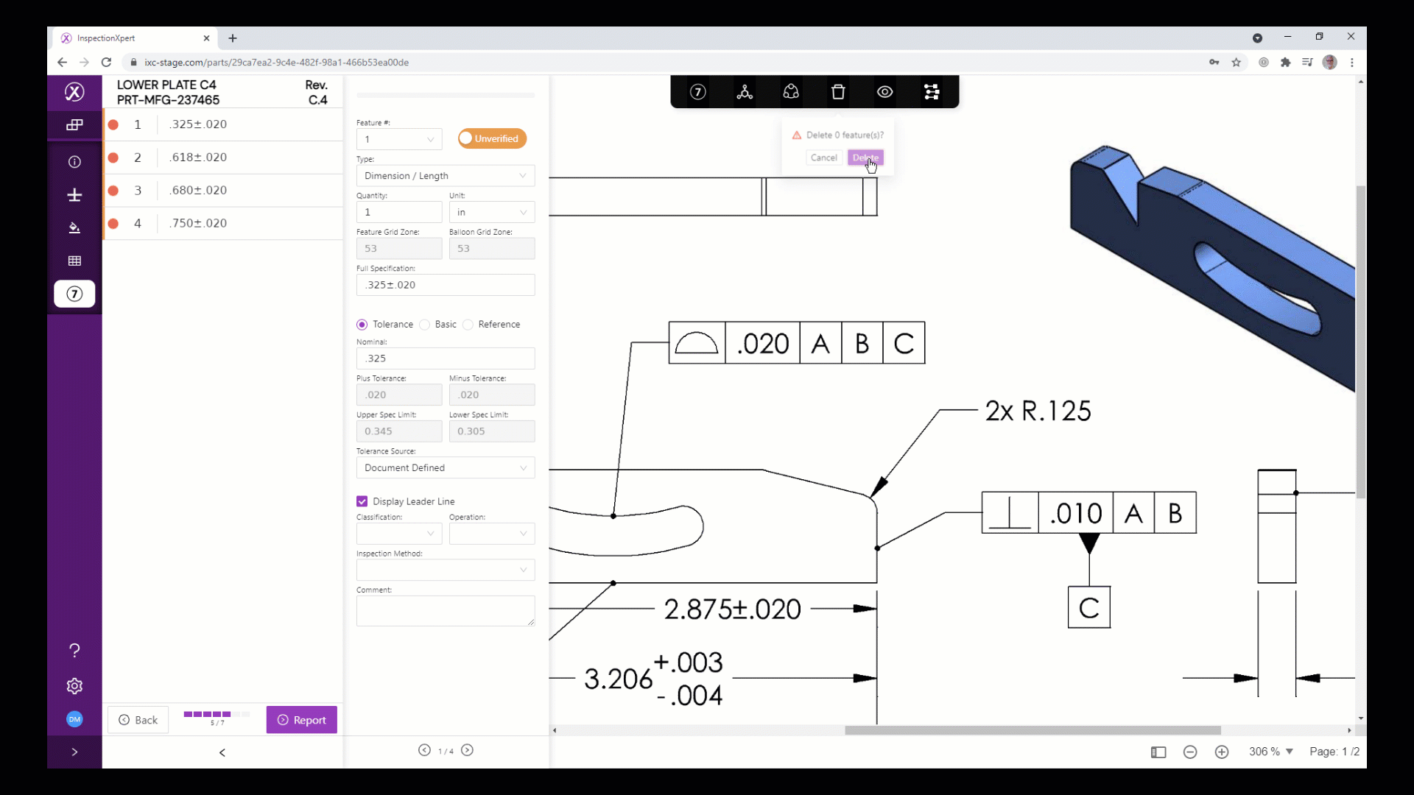Click the Nominal input field
Image resolution: width=1414 pixels, height=795 pixels.
[x=445, y=357]
